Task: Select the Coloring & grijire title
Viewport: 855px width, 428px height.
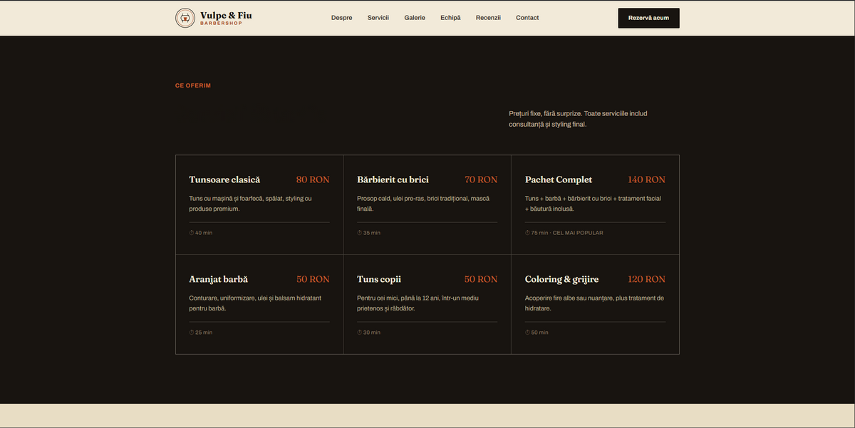Action: pos(562,279)
